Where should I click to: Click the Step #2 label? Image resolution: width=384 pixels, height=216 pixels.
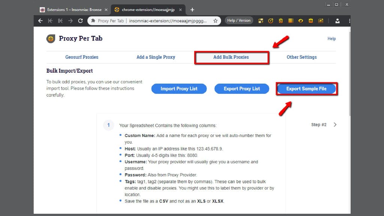[319, 124]
